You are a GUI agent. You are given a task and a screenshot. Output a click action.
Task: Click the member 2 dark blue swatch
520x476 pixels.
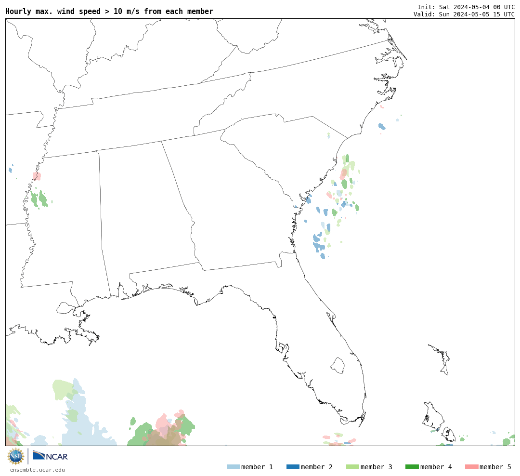coord(293,467)
